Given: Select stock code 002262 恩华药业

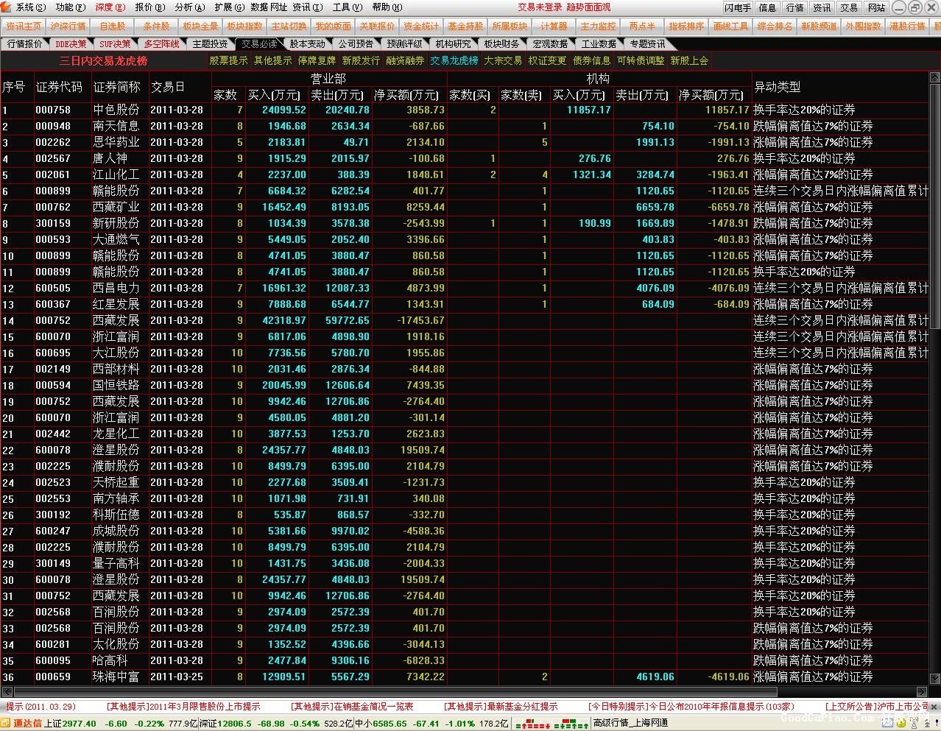Looking at the screenshot, I should [465, 142].
